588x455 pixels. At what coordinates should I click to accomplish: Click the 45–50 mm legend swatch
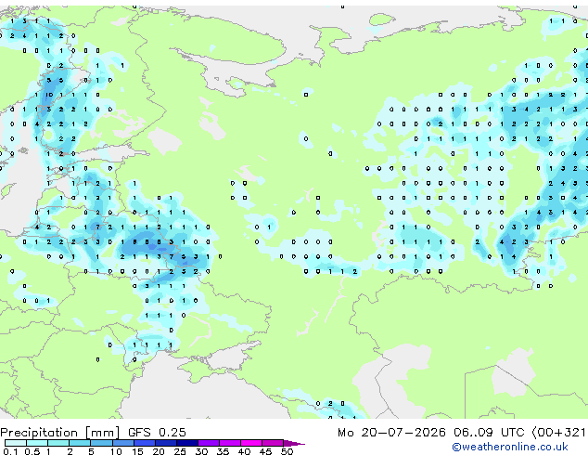(x=273, y=443)
